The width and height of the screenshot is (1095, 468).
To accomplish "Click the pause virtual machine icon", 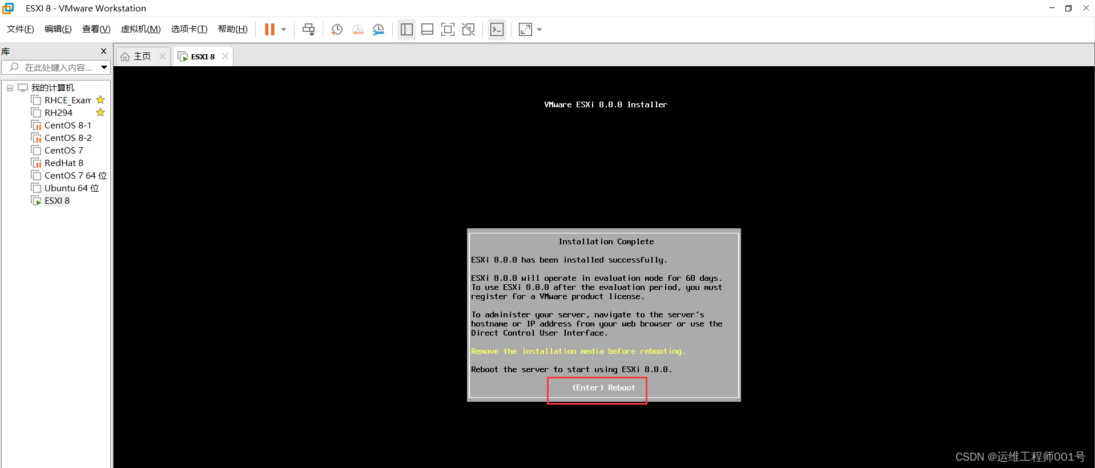I will pos(269,30).
